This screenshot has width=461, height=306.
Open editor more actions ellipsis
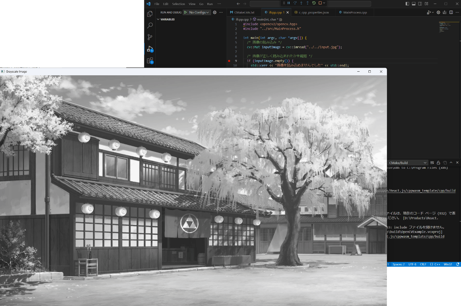457,12
